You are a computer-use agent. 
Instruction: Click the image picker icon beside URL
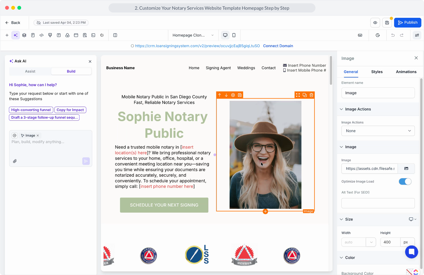[x=406, y=169]
